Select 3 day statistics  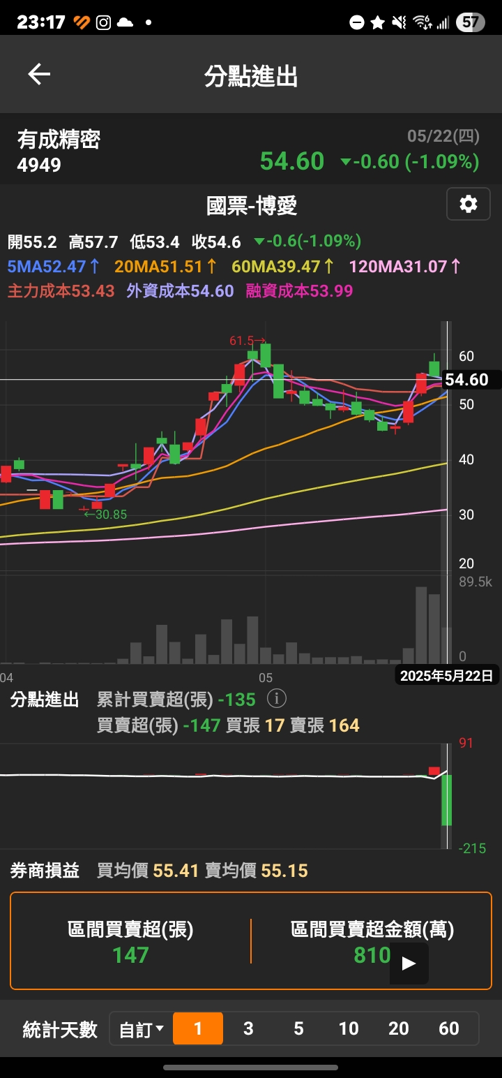pyautogui.click(x=248, y=1028)
